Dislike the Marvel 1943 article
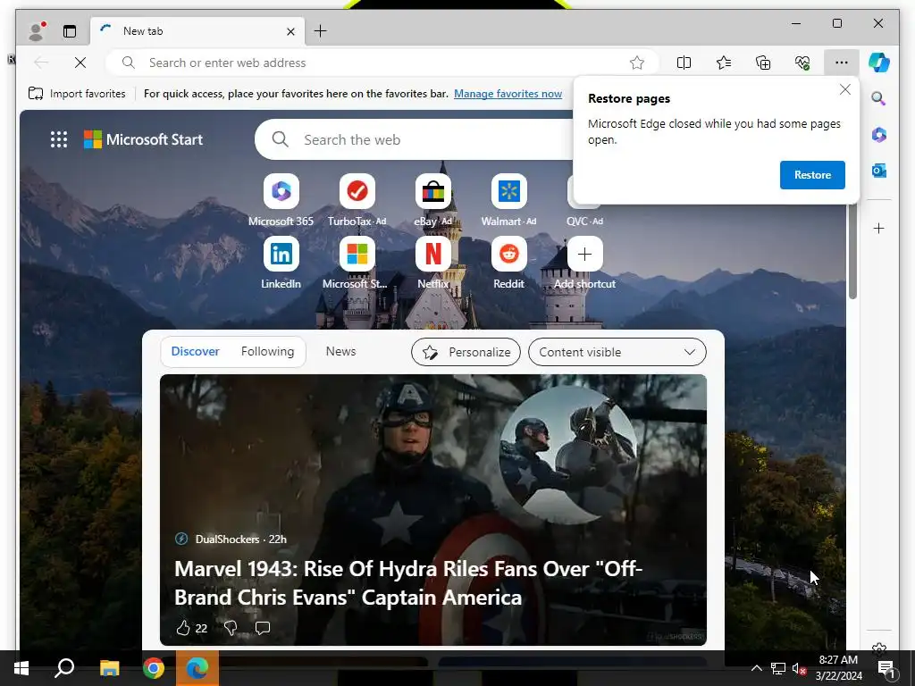This screenshot has height=686, width=915. [x=231, y=628]
